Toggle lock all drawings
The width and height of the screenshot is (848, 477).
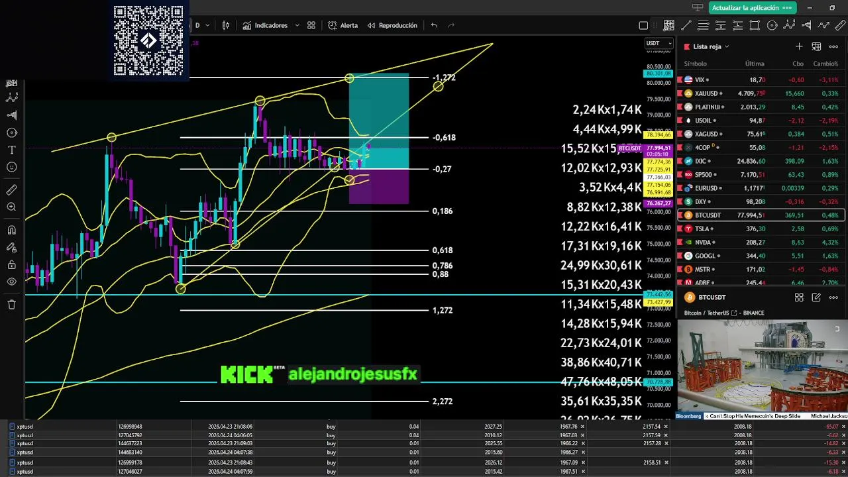(x=11, y=265)
